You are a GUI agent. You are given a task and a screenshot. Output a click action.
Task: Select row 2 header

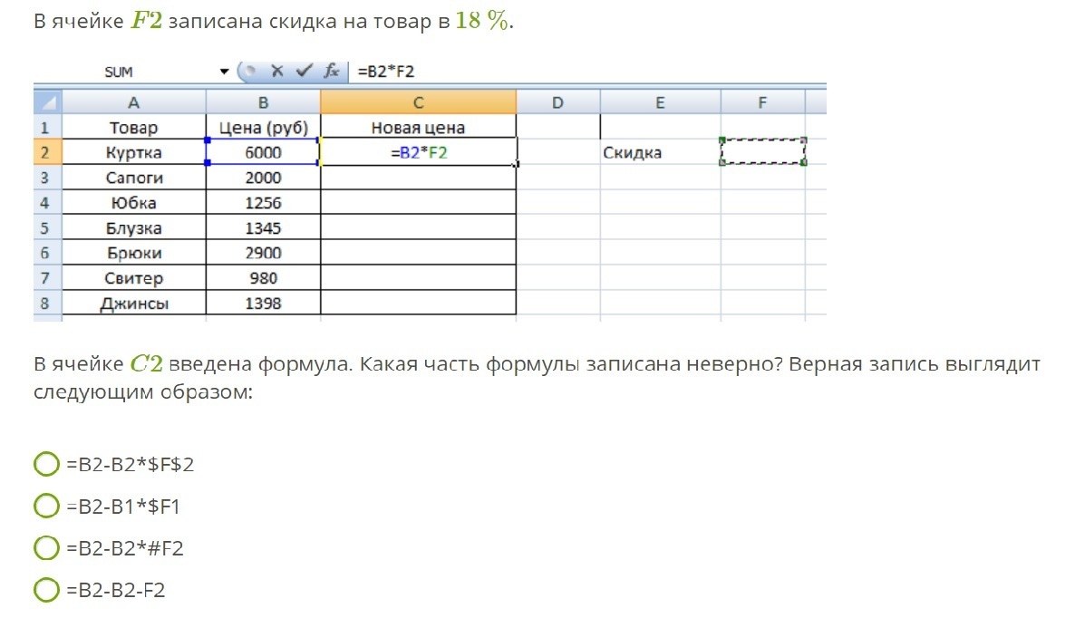coord(45,152)
